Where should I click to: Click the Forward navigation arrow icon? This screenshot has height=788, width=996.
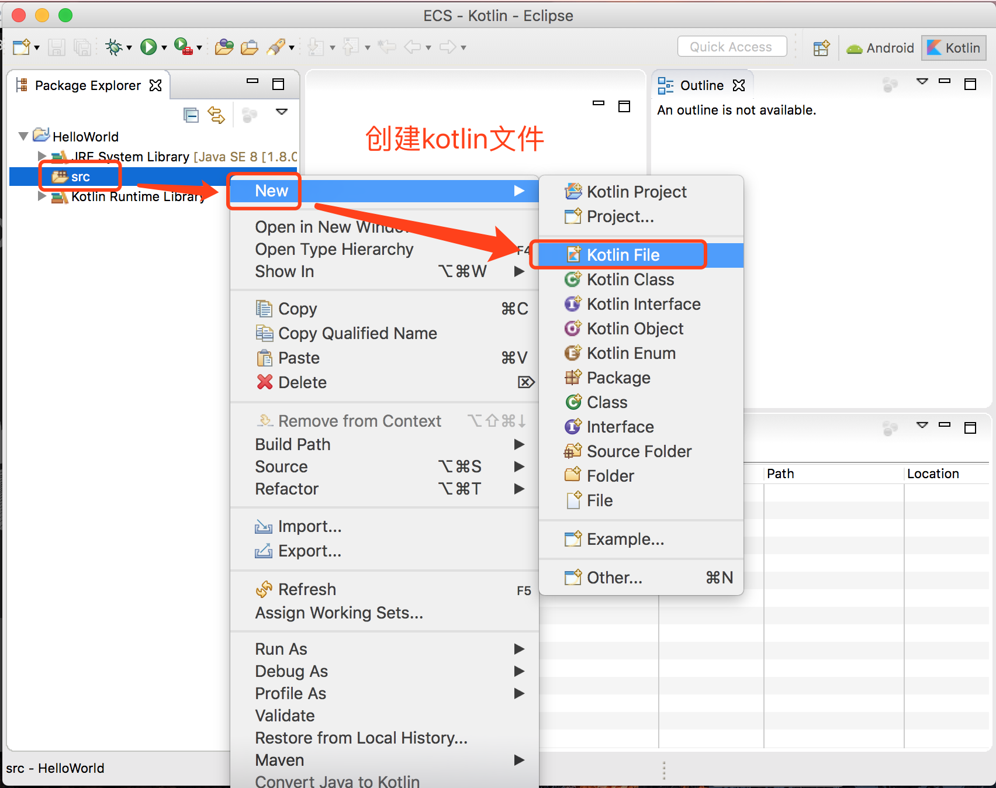448,47
